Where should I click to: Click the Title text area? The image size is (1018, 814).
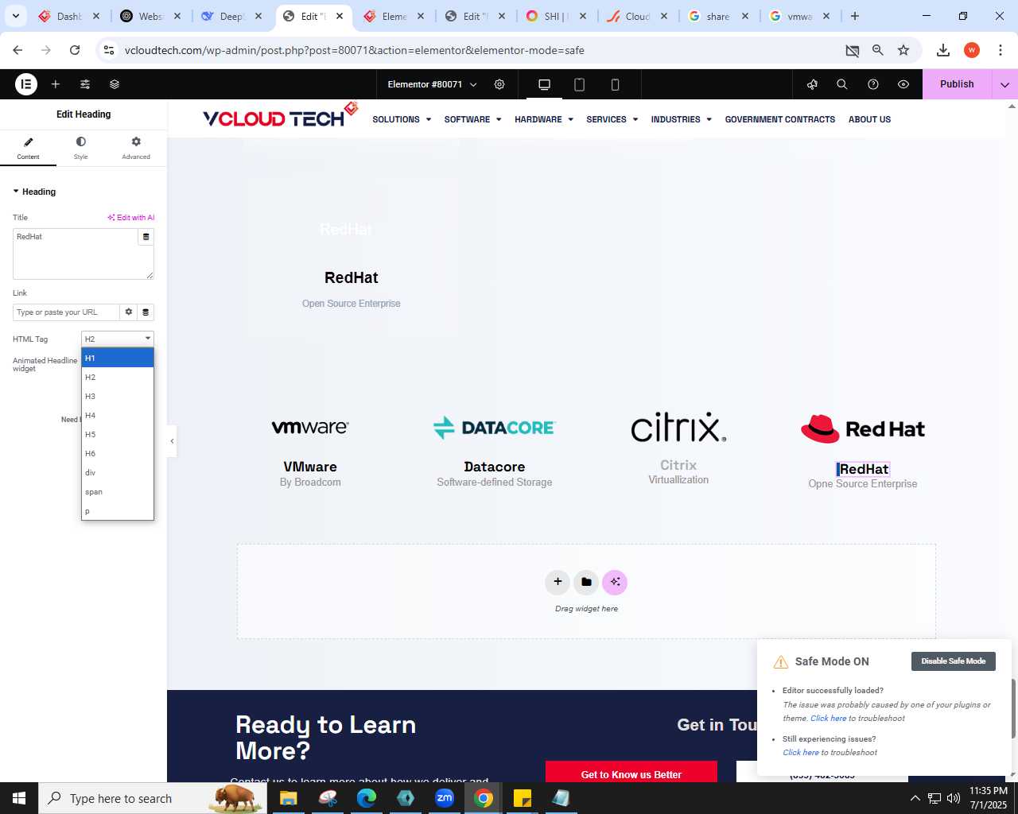pos(76,254)
